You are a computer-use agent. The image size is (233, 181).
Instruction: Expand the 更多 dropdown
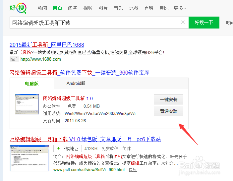click(180, 8)
